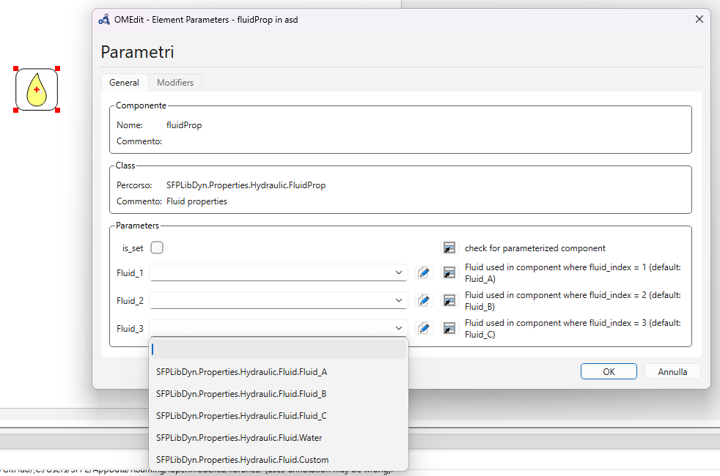Click the final-modifier icon for Fluid_3 row
Viewport: 720px width, 476px height.
(449, 328)
